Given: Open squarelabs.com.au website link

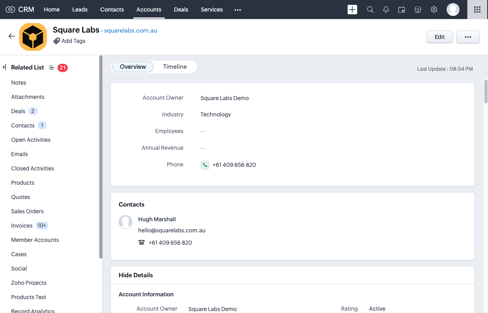Looking at the screenshot, I should (x=131, y=31).
